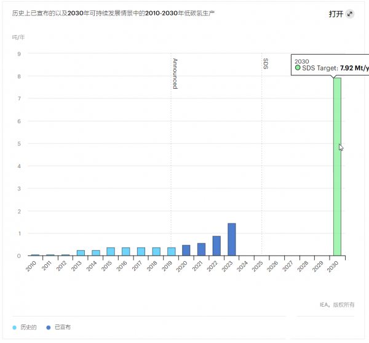Click the expand arrow icon beside 打开

(x=350, y=14)
